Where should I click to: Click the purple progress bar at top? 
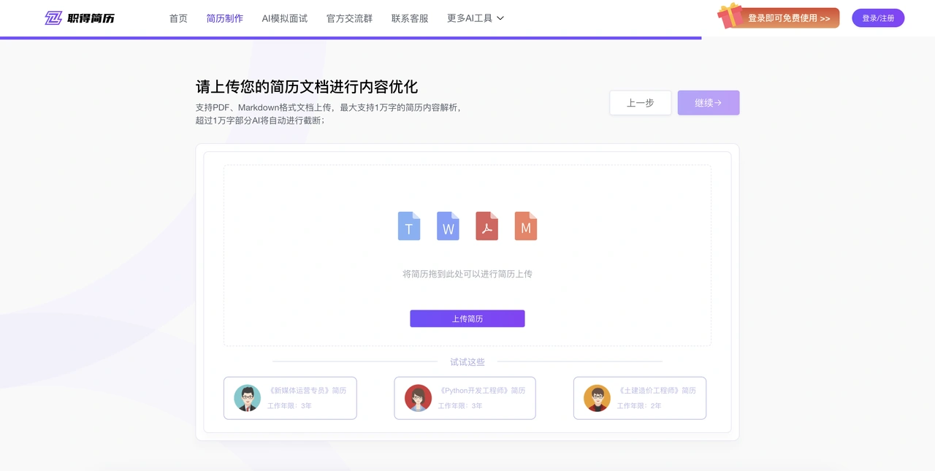coord(351,38)
